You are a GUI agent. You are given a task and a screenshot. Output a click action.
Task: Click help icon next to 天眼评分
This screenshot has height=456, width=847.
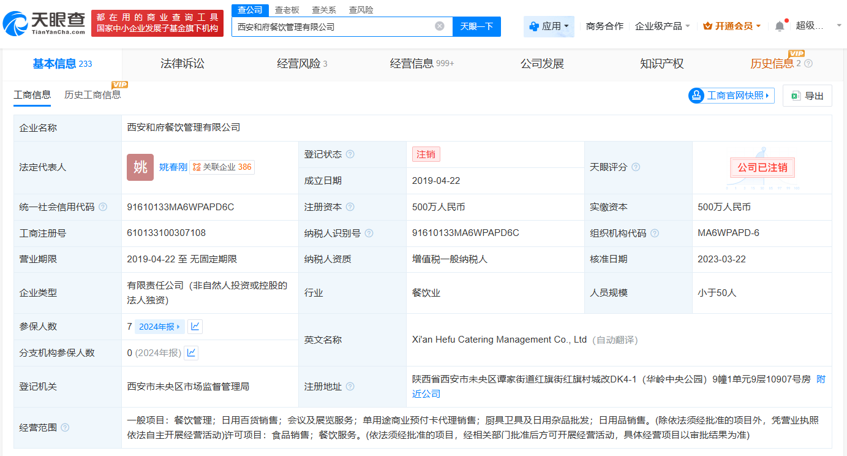point(636,167)
